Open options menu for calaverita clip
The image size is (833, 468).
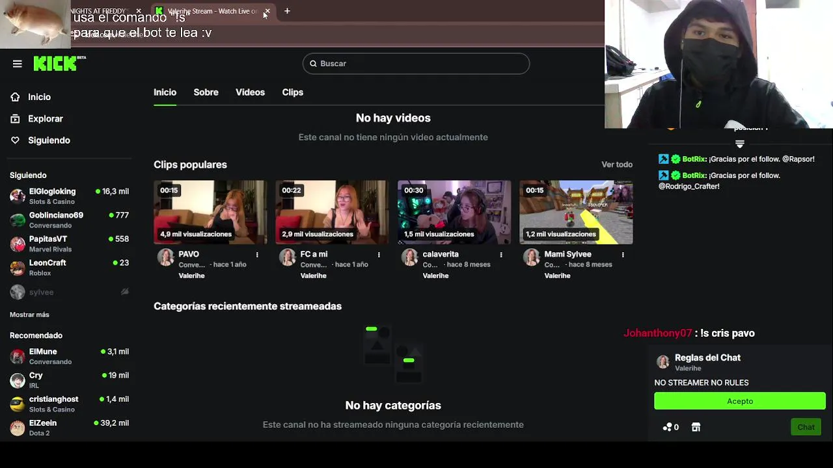point(501,255)
